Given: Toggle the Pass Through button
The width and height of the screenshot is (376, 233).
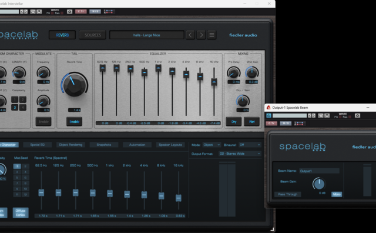Looking at the screenshot, I should click(287, 194).
